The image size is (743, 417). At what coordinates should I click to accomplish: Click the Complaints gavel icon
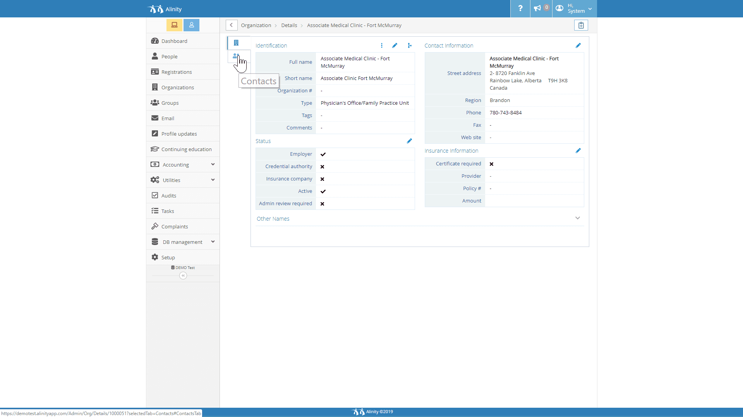click(155, 226)
